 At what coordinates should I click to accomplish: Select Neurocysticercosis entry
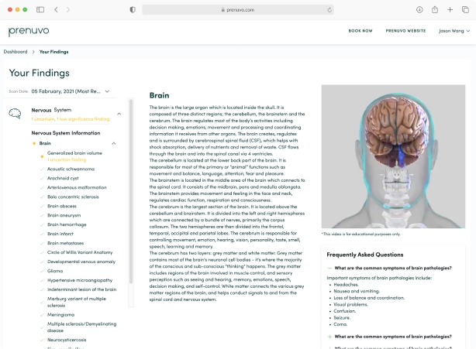(x=67, y=340)
